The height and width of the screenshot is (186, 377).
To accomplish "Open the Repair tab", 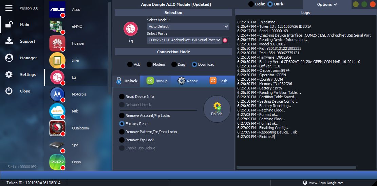I will click(188, 81).
